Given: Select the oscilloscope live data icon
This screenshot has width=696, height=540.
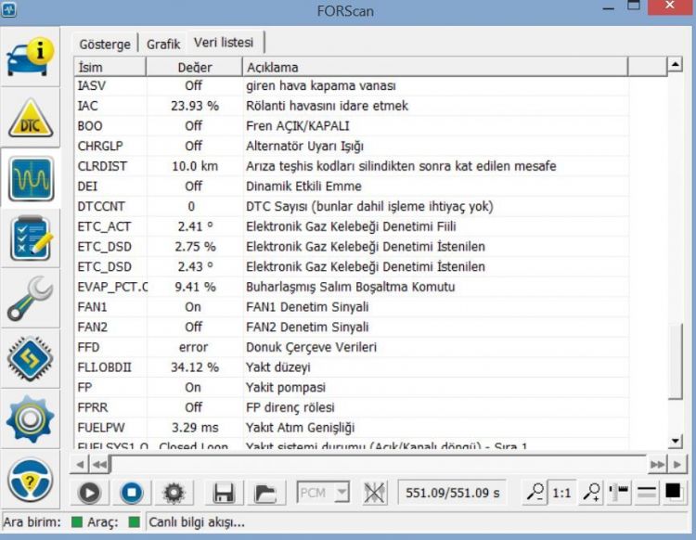Looking at the screenshot, I should (31, 178).
